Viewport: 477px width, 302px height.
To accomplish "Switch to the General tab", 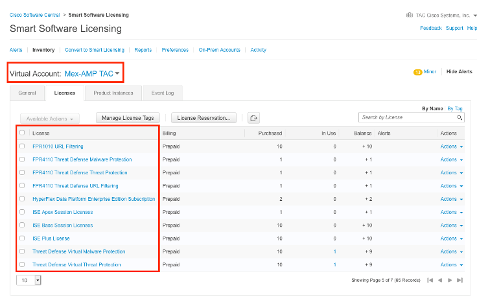I will point(27,93).
